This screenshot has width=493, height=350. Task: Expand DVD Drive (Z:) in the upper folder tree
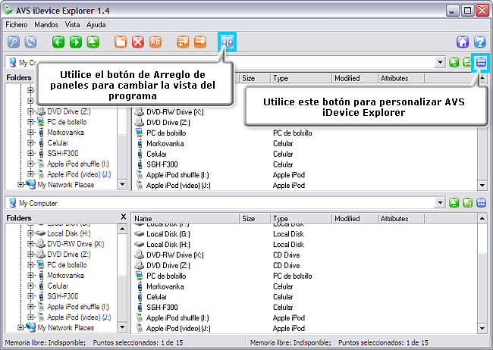(30, 111)
